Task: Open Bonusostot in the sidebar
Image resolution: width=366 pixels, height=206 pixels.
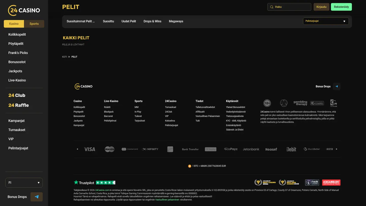Action: tap(17, 62)
